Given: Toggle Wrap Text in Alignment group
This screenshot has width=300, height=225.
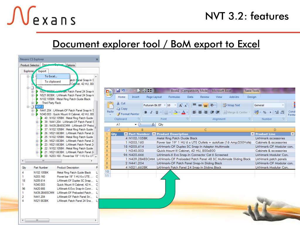Looking at the screenshot, I should click(231, 105).
